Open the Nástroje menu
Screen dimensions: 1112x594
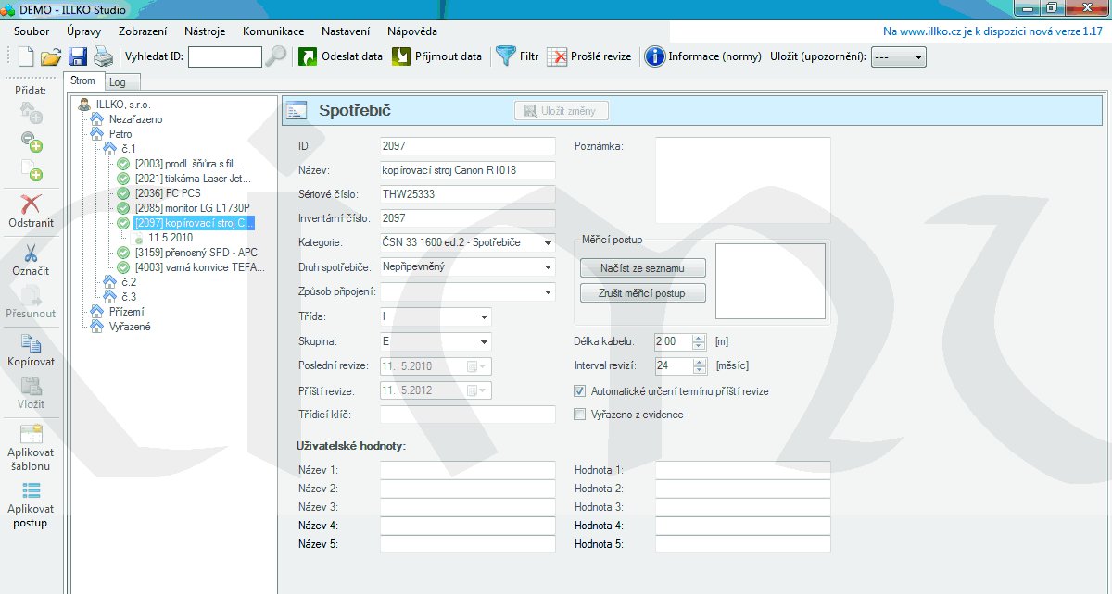(x=204, y=31)
